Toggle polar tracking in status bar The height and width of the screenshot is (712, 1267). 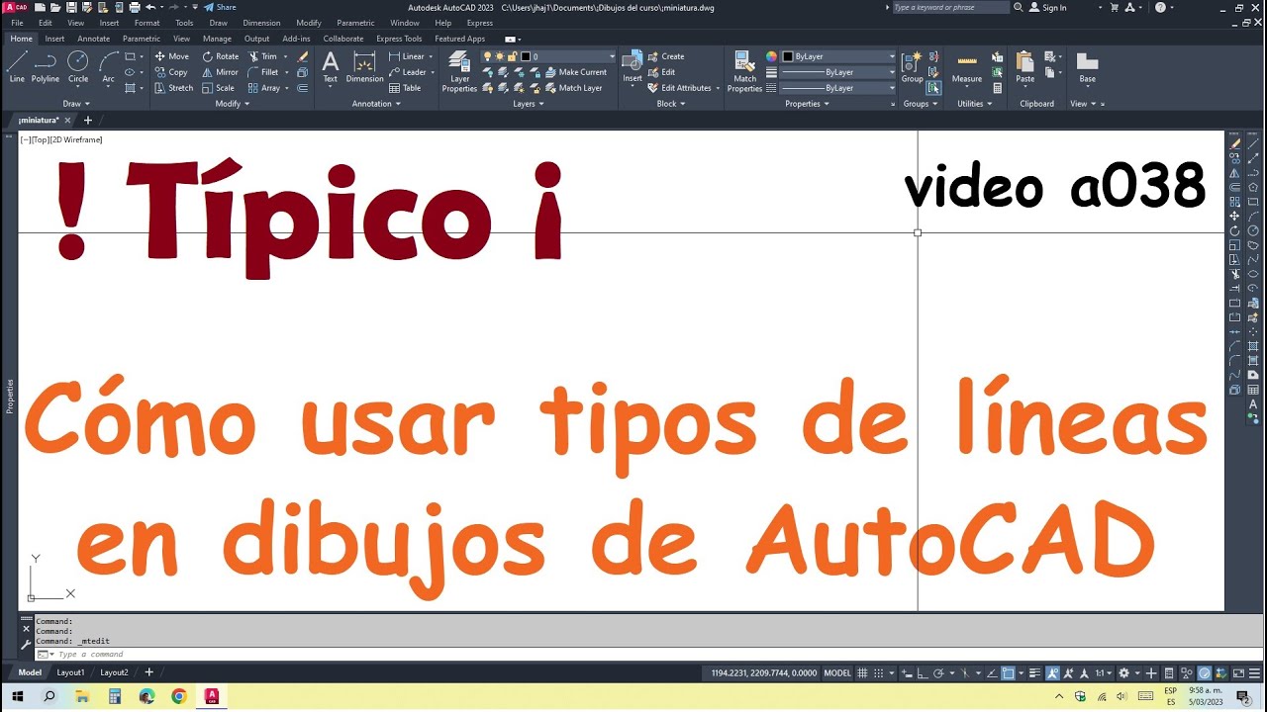[938, 673]
